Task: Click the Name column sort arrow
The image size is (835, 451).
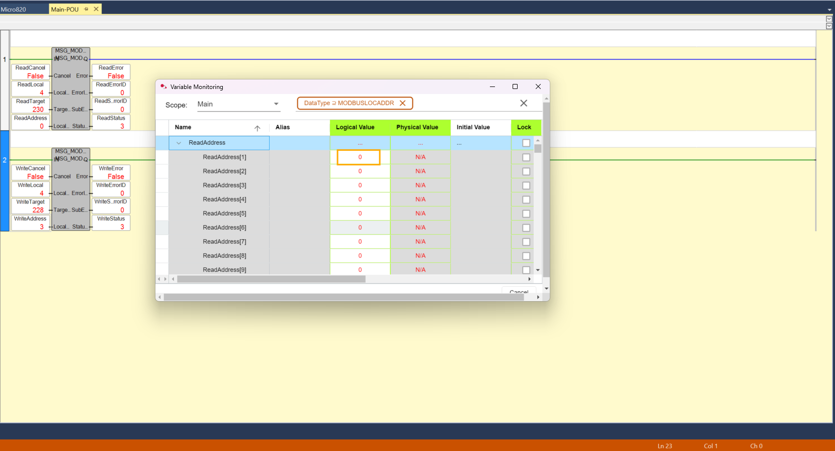Action: coord(257,128)
